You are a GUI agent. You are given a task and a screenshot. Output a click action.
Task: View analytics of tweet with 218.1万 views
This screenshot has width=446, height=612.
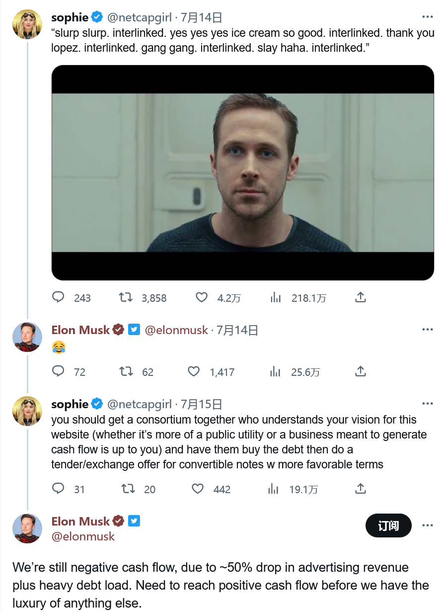(x=276, y=297)
